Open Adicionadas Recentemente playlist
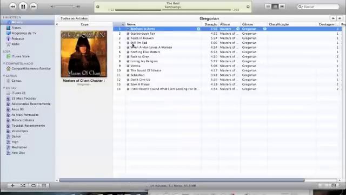The width and height of the screenshot is (346, 195). click(x=31, y=104)
